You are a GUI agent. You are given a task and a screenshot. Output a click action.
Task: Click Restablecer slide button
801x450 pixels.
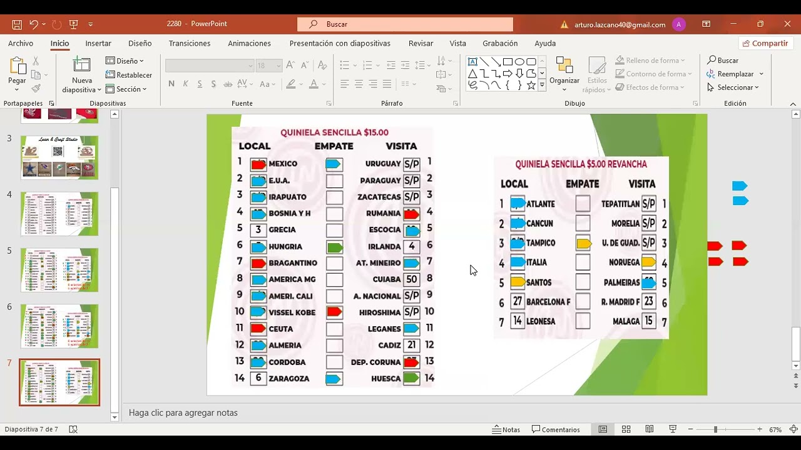128,75
